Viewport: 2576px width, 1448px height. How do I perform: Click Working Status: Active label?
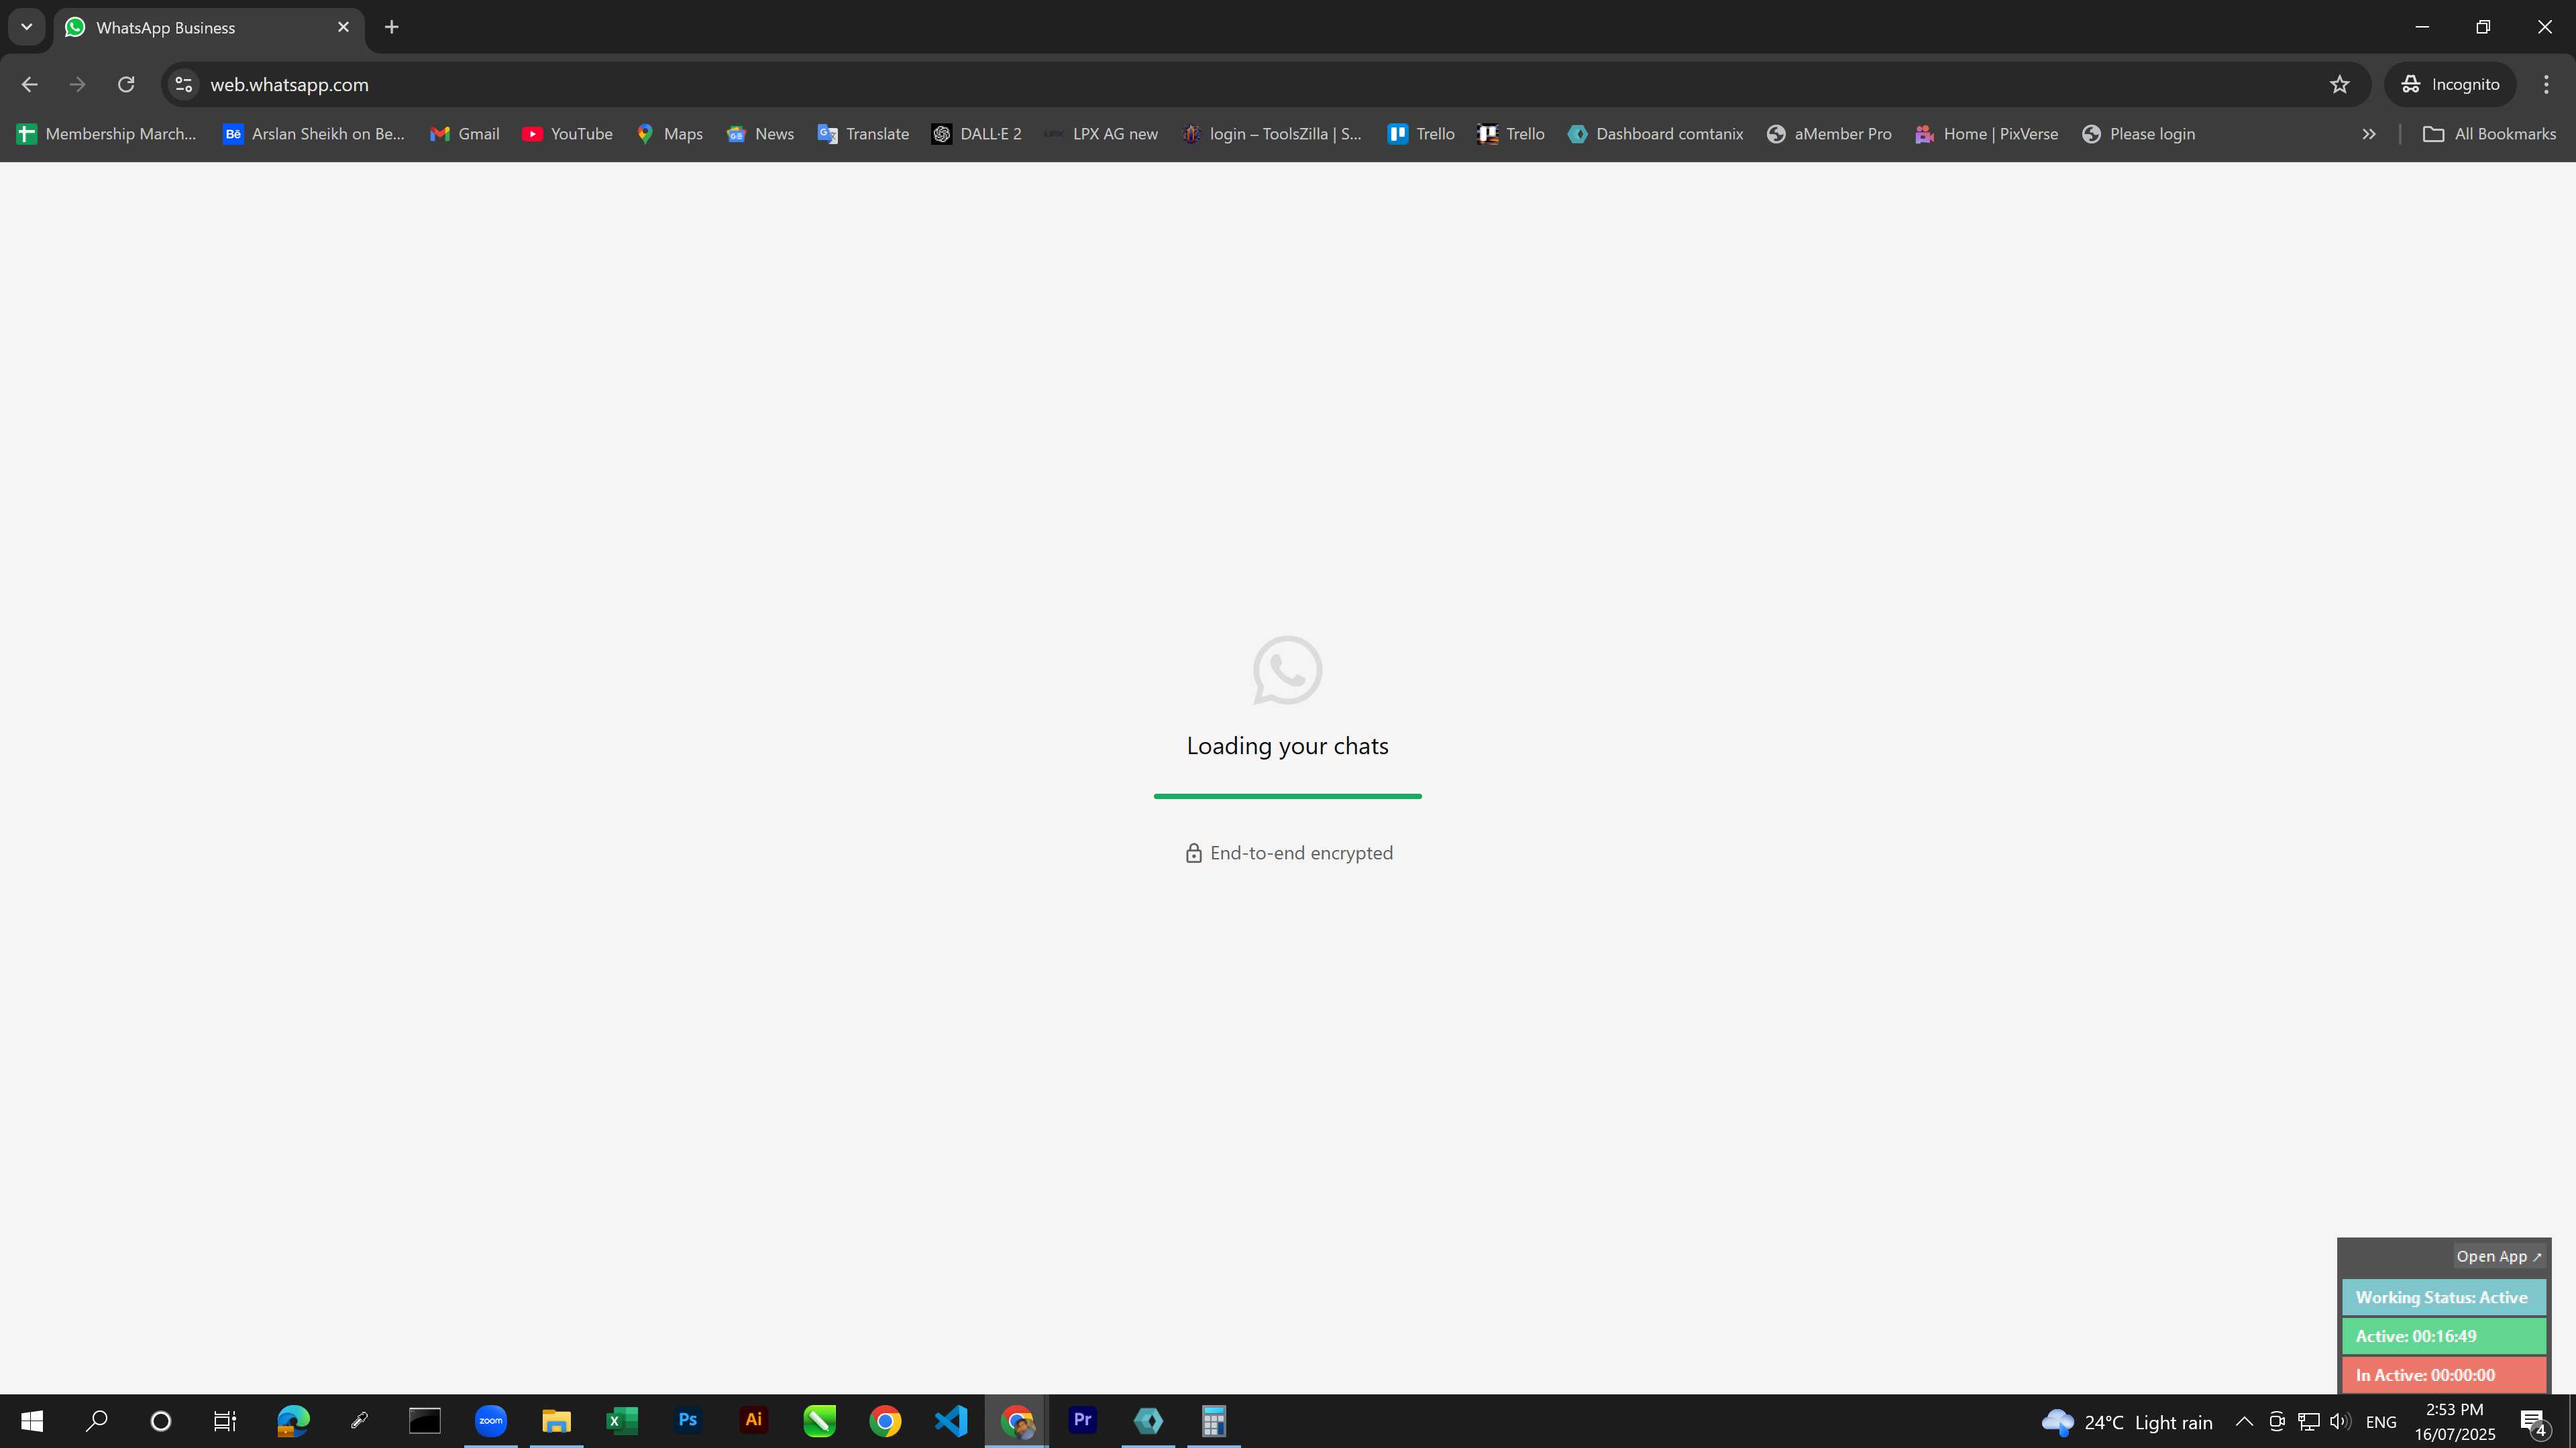pyautogui.click(x=2443, y=1297)
